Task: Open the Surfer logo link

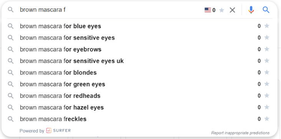Action: tap(58, 131)
